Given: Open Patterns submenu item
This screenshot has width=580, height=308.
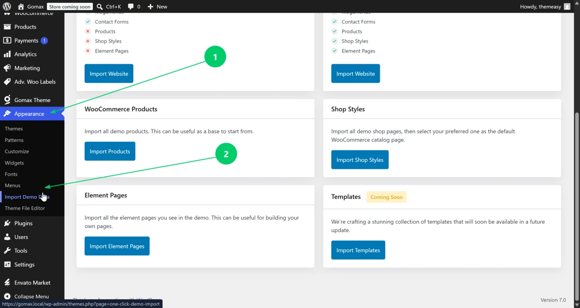Looking at the screenshot, I should (14, 140).
